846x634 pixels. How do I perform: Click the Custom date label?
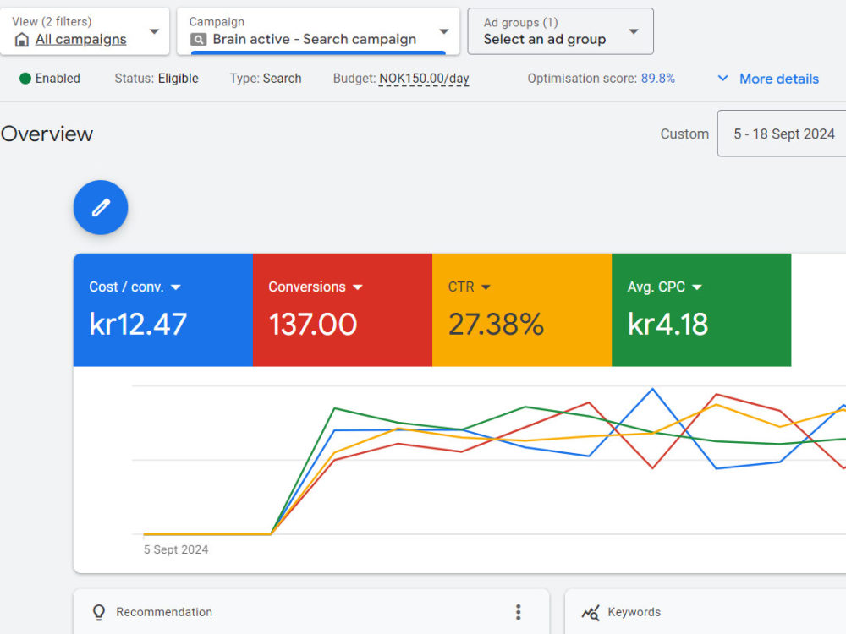point(684,134)
